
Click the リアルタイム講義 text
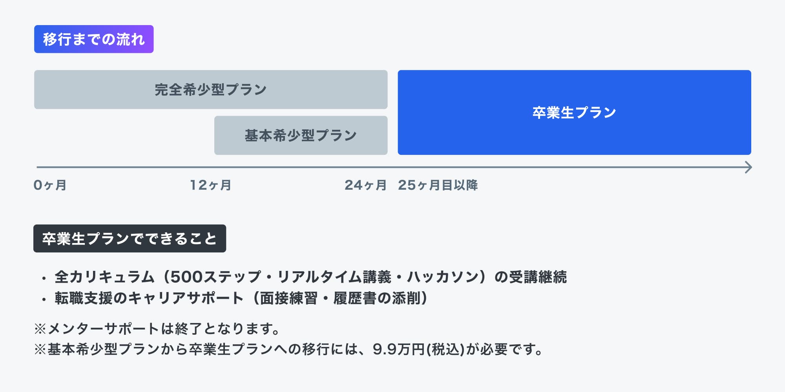point(334,277)
